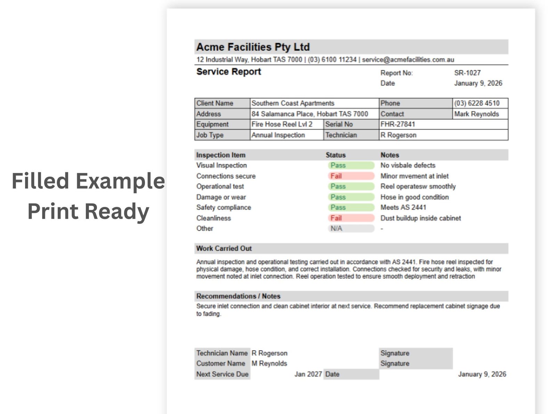Select report number SR-1027

click(467, 73)
